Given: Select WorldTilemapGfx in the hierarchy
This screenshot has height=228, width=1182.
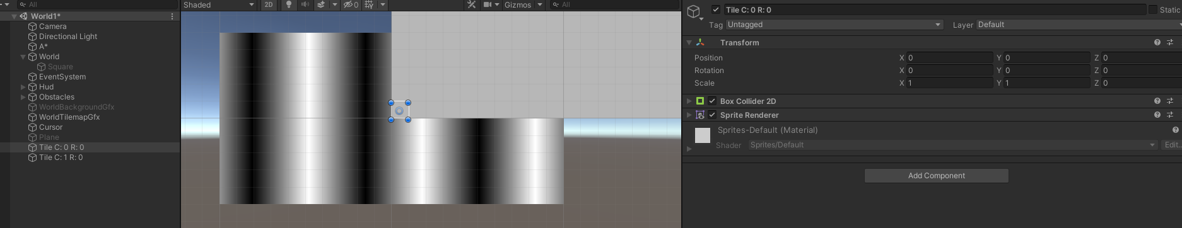Looking at the screenshot, I should 69,117.
